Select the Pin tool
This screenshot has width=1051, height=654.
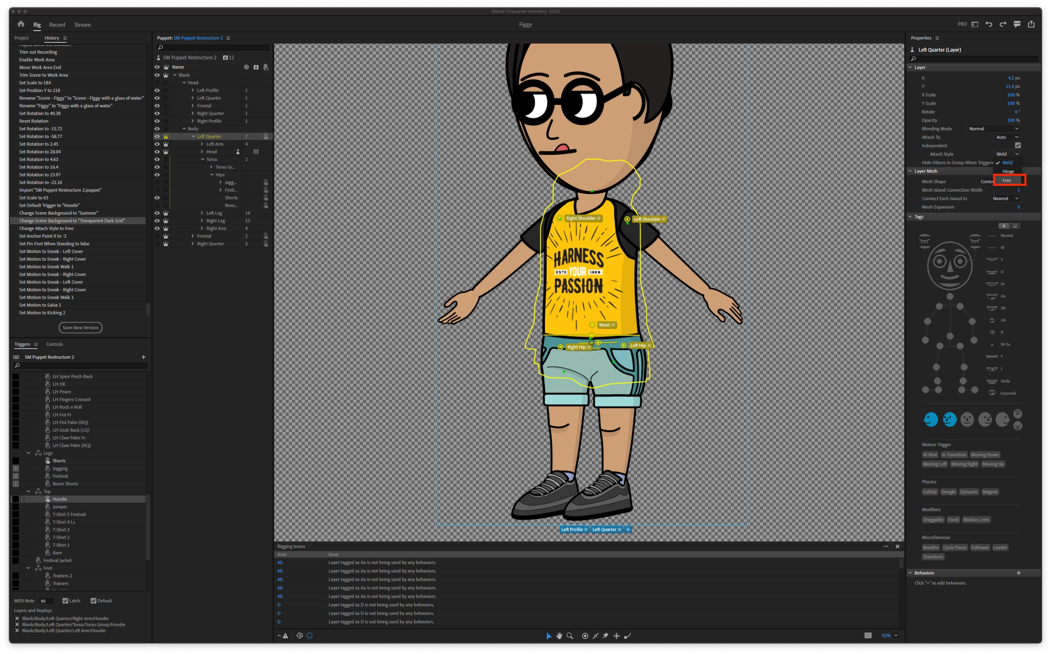click(605, 635)
